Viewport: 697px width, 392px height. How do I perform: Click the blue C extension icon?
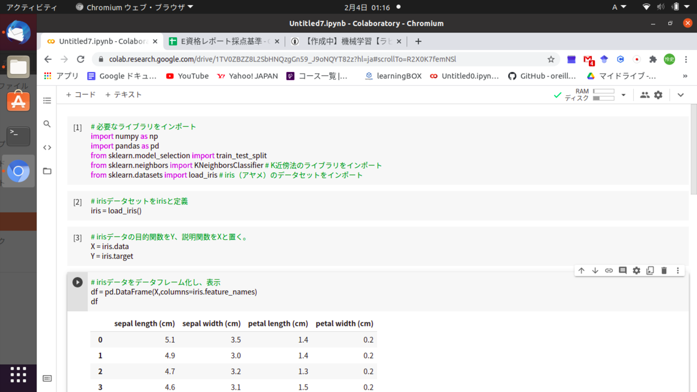click(620, 59)
